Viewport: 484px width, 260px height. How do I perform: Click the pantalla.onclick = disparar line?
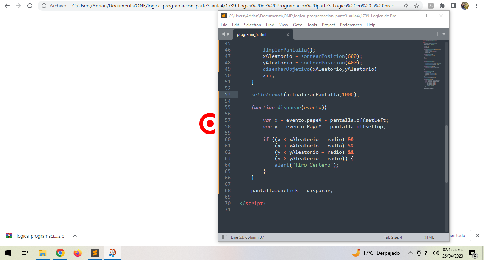pyautogui.click(x=292, y=190)
